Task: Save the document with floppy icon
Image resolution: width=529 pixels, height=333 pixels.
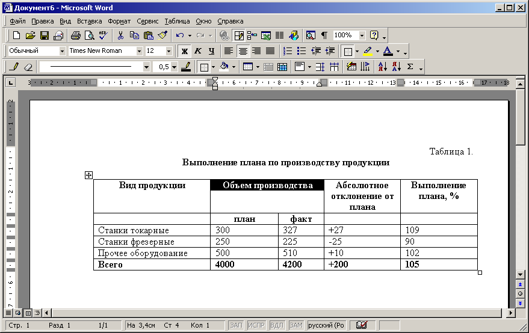Action: coord(44,35)
